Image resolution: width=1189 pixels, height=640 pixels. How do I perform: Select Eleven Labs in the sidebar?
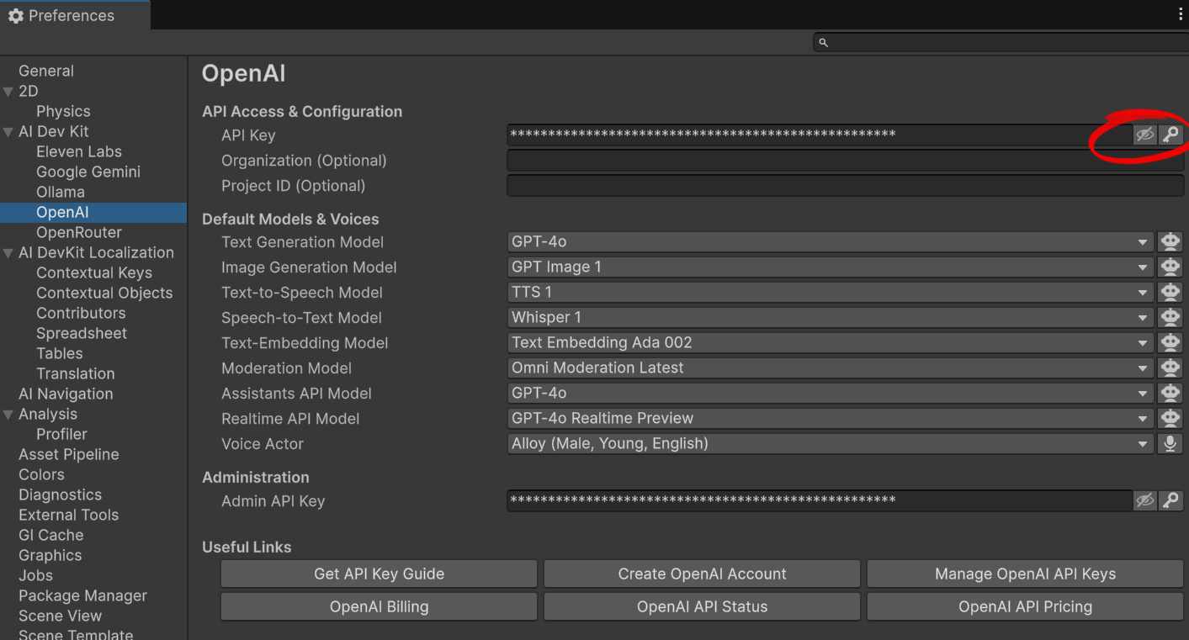pyautogui.click(x=79, y=151)
